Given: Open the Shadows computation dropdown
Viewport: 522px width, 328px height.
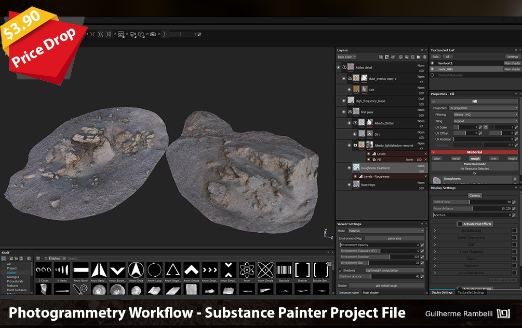Looking at the screenshot, I should 395,270.
